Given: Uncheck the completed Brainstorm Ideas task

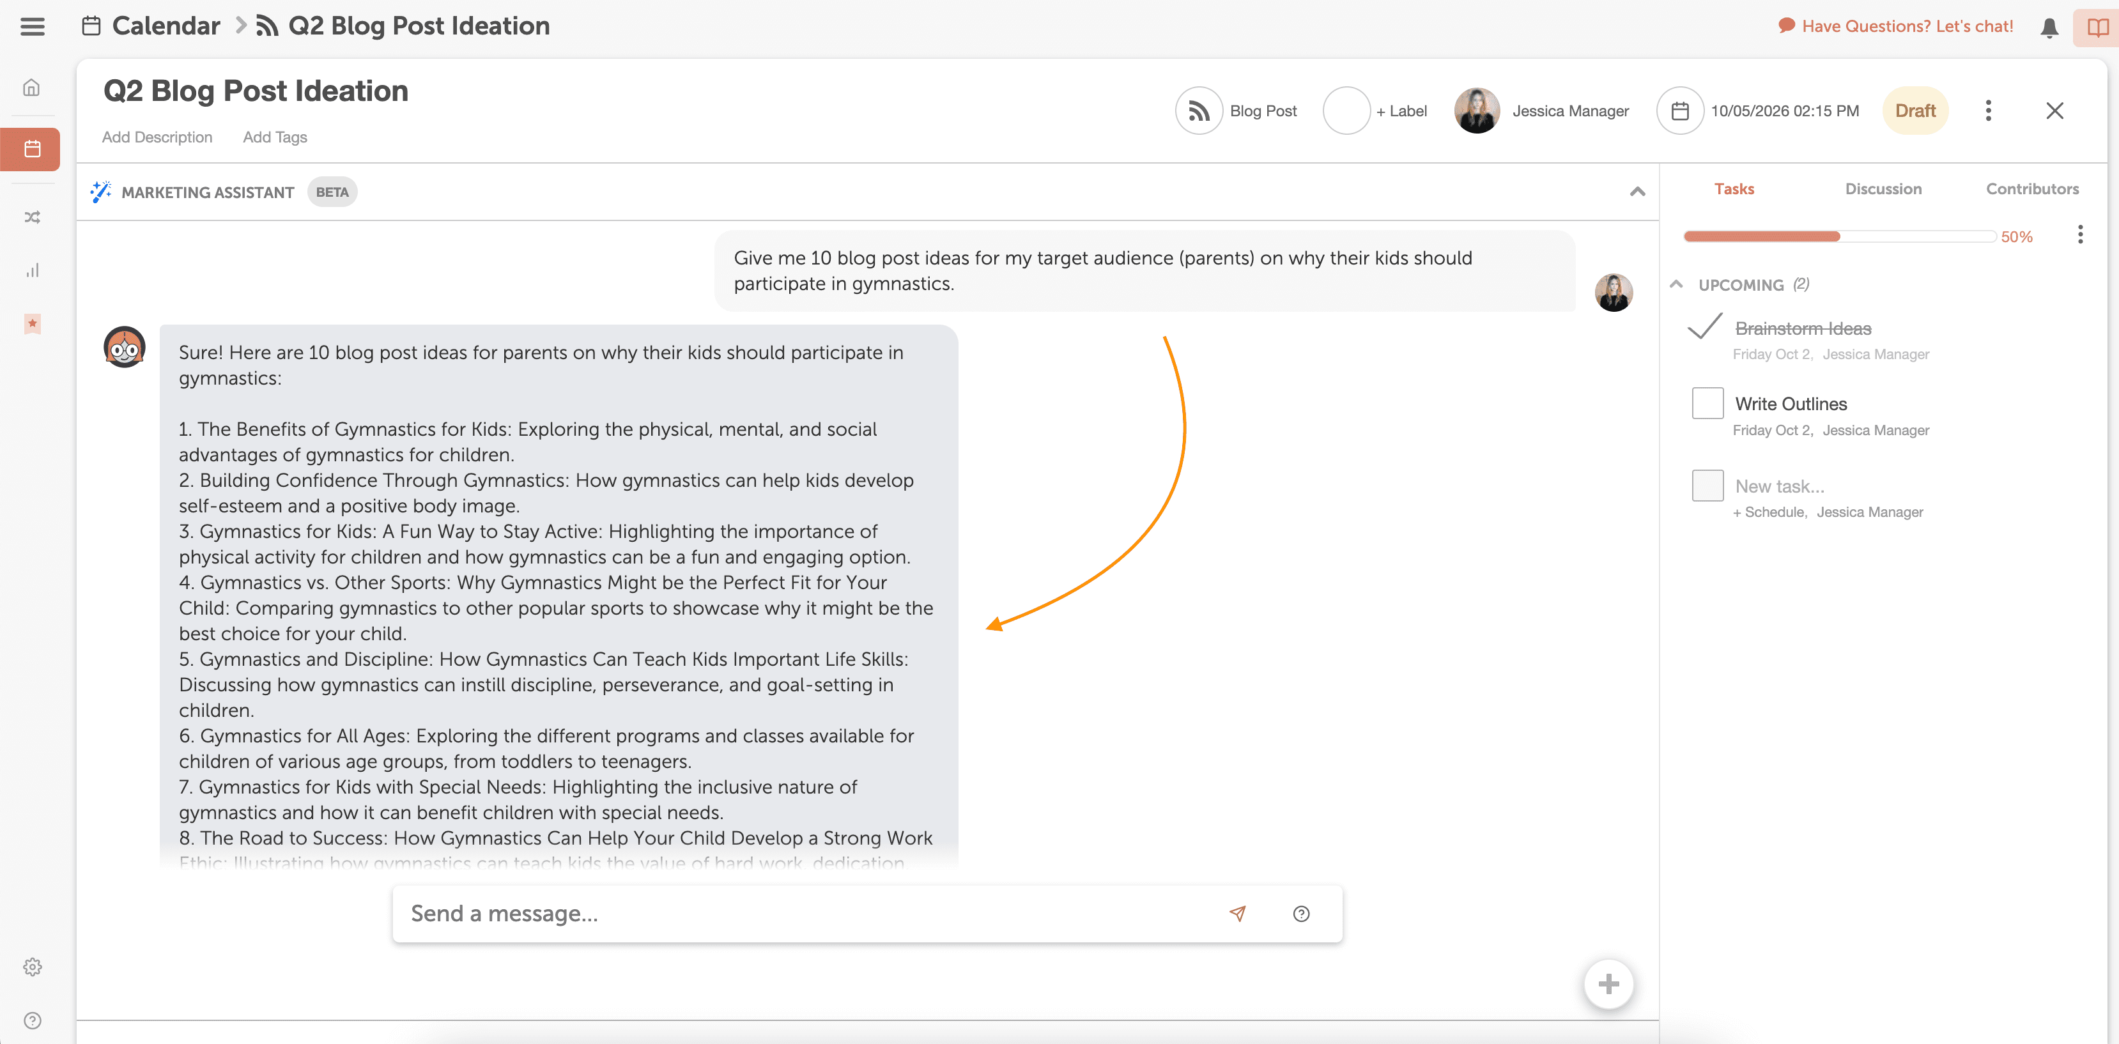Looking at the screenshot, I should (x=1704, y=327).
